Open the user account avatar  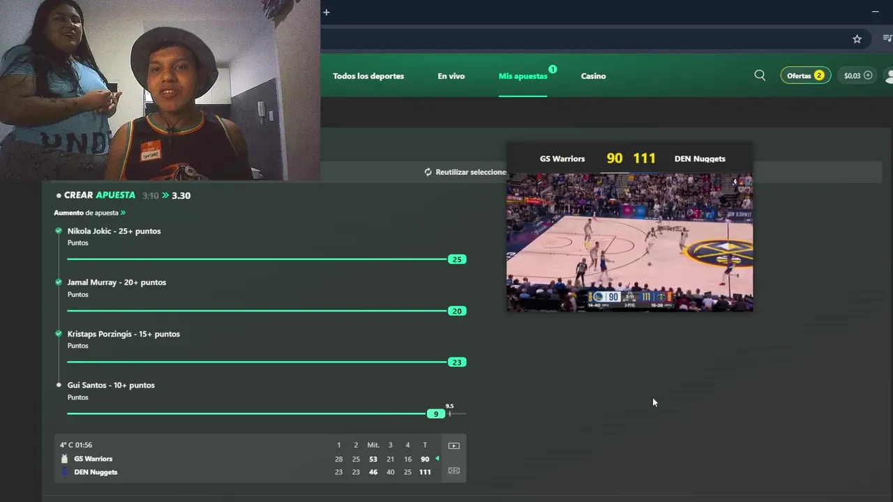tap(889, 75)
